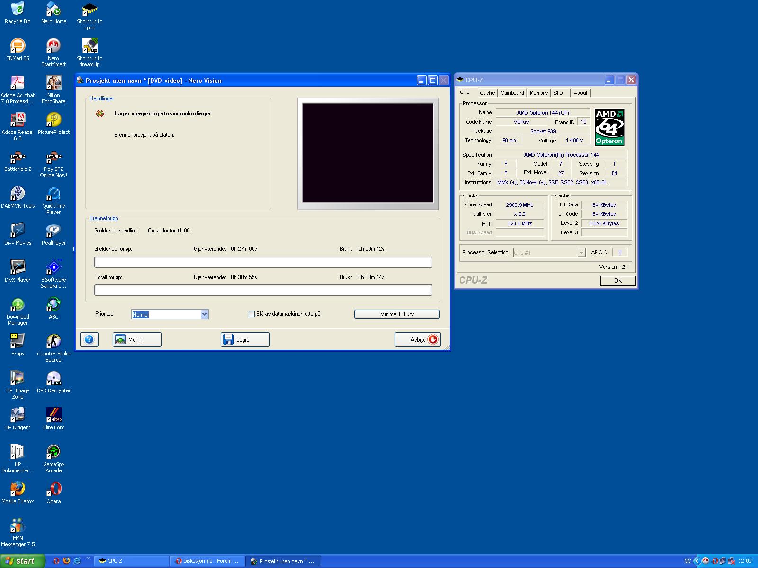The width and height of the screenshot is (758, 568).
Task: Launch Counter-Strike Source desktop icon
Action: 54,348
